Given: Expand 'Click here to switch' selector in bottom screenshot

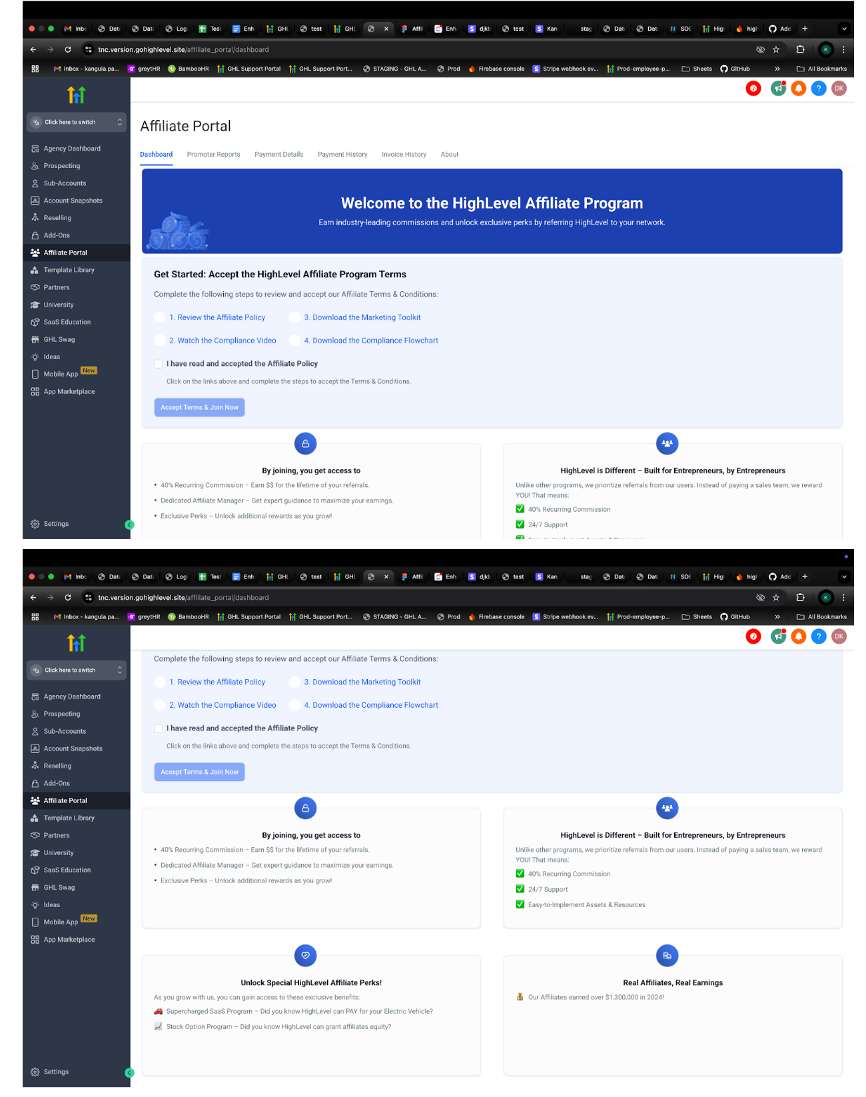Looking at the screenshot, I should pyautogui.click(x=77, y=670).
